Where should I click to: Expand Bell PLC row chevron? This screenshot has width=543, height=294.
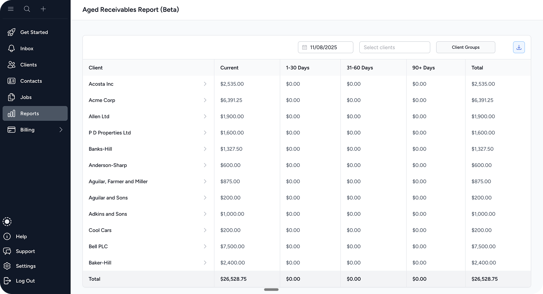pyautogui.click(x=205, y=246)
